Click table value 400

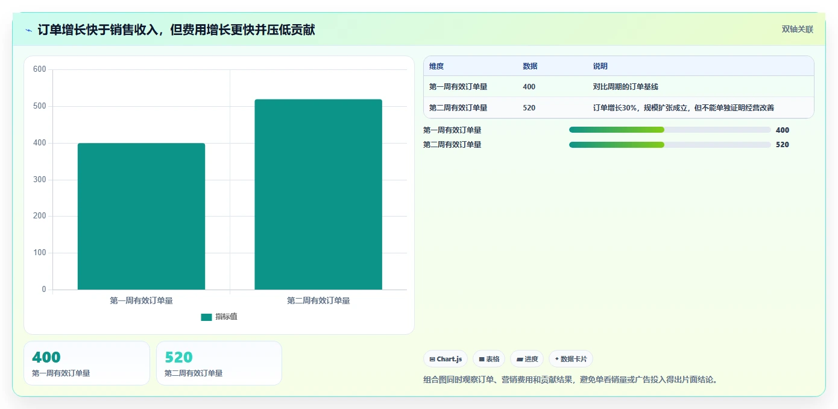[x=529, y=87]
